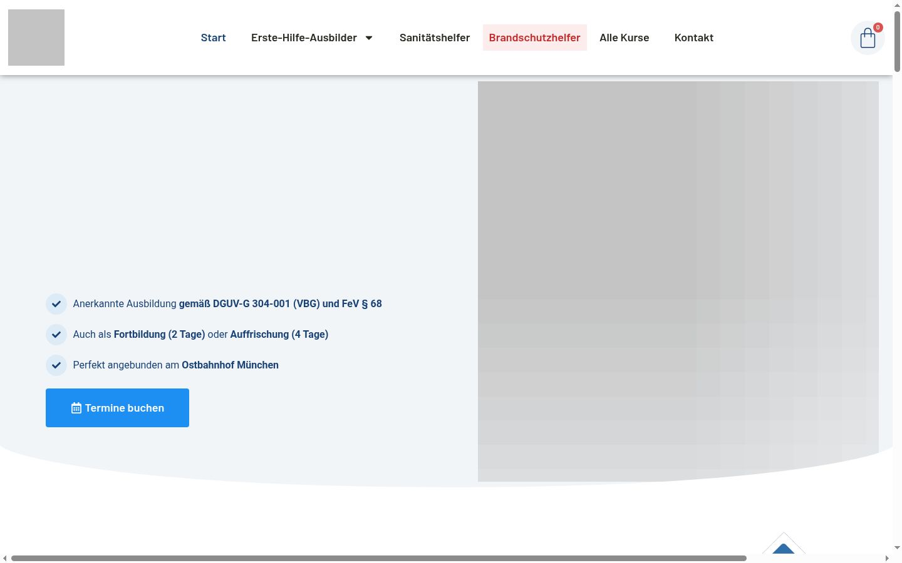The height and width of the screenshot is (563, 902).
Task: Click the site logo placeholder in header
Action: coord(36,38)
